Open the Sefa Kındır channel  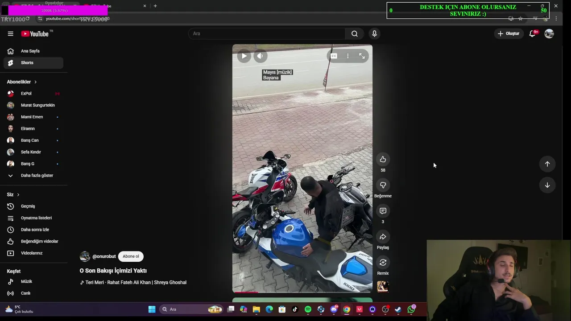tap(33, 152)
